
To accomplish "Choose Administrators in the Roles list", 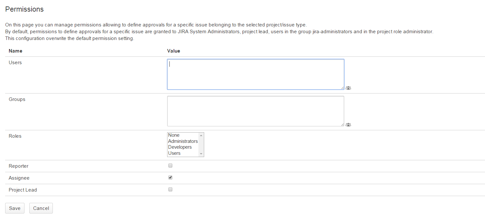I will (183, 141).
